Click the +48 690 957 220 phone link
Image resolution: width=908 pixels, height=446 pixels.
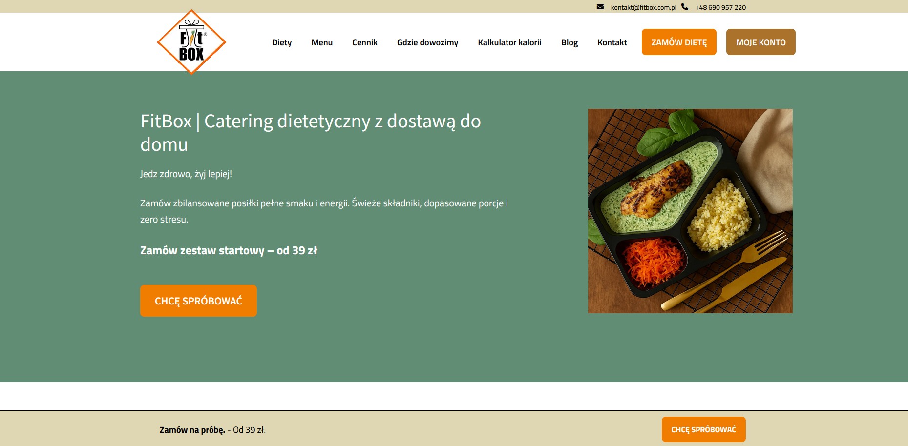tap(720, 7)
